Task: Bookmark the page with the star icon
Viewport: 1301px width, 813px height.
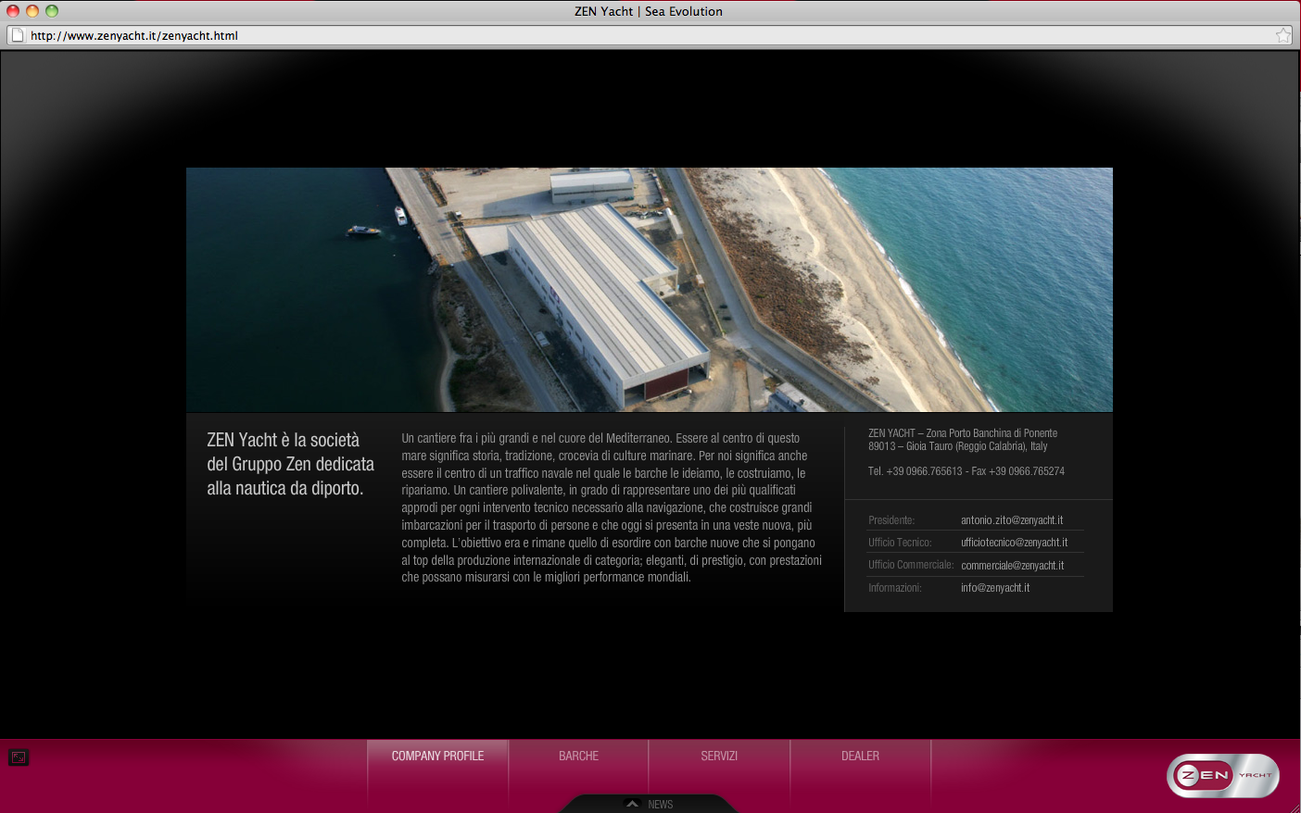Action: [x=1283, y=35]
